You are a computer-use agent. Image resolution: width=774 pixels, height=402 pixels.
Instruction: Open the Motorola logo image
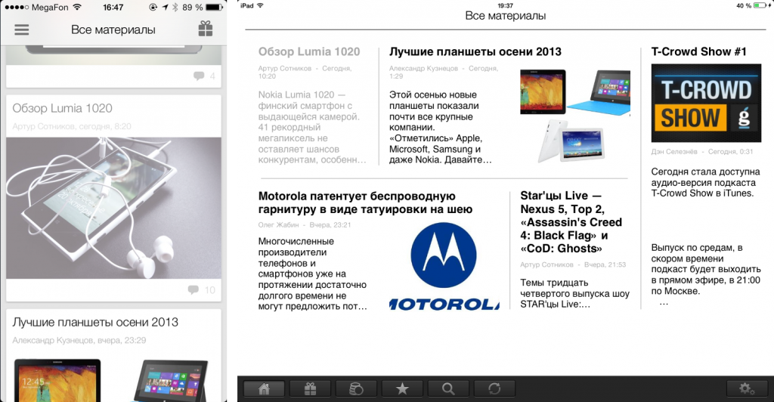click(x=444, y=266)
